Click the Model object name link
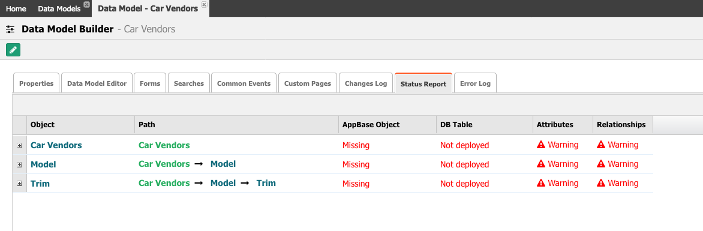 pyautogui.click(x=44, y=164)
